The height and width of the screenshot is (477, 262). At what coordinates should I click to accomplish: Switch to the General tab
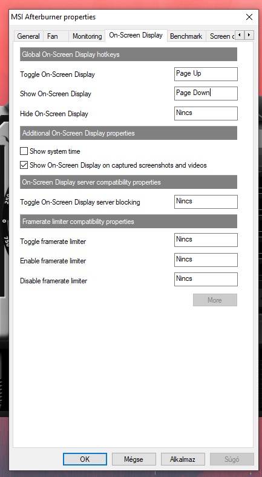point(28,36)
